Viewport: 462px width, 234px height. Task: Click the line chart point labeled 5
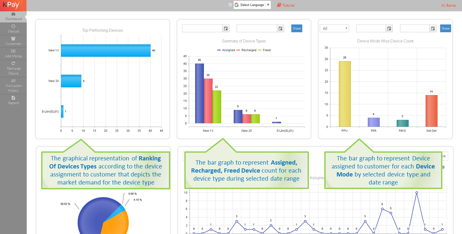pos(391,213)
